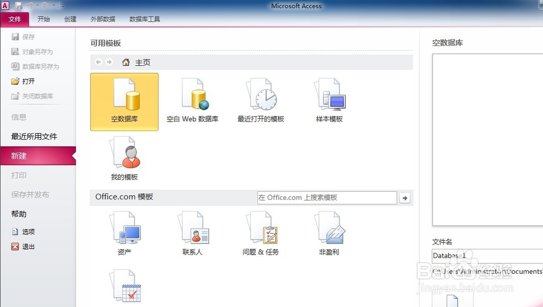Image resolution: width=543 pixels, height=307 pixels.
Task: Click 保存 in the backstage menu
Action: point(23,37)
